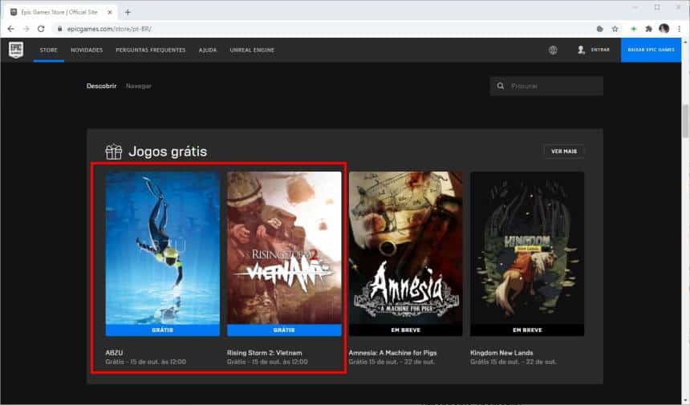Open the language globe icon
Screen dimensions: 690x405
(553, 51)
